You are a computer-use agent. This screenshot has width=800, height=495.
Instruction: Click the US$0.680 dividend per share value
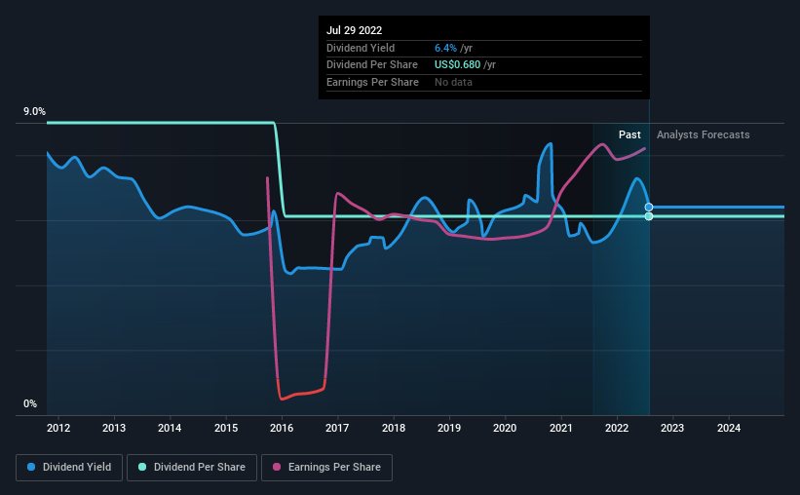click(457, 65)
